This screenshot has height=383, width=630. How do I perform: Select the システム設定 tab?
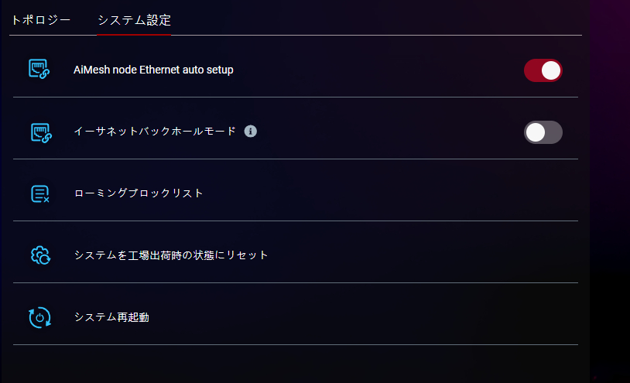tap(134, 20)
